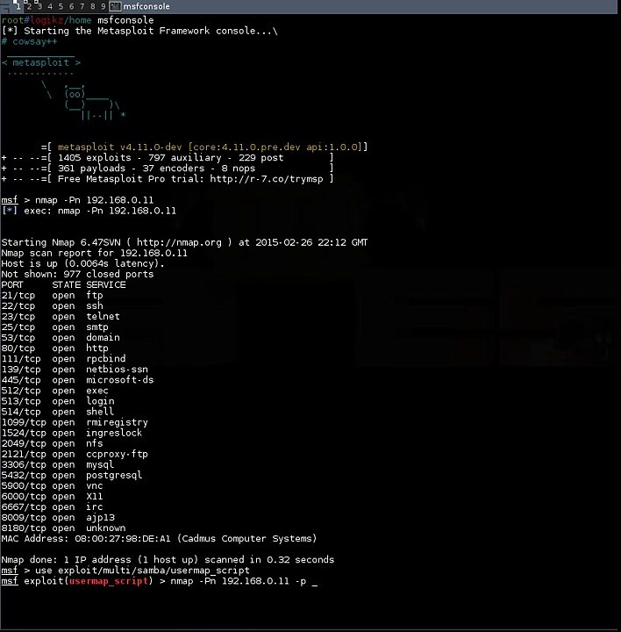The height and width of the screenshot is (632, 621).
Task: Click 'Nmap scan report for 192.168.0.11' line
Action: [94, 253]
